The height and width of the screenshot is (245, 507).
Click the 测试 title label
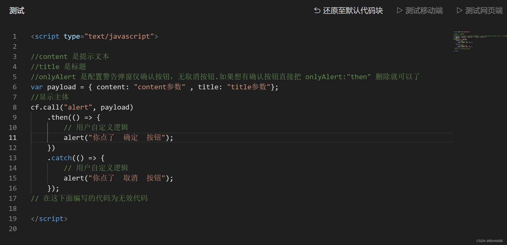(x=17, y=10)
